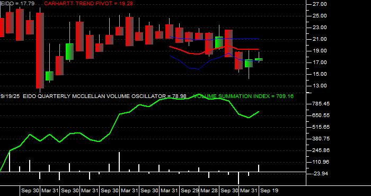Click the 17.00 price axis label
This screenshot has width=371, height=196.
[x=320, y=63]
